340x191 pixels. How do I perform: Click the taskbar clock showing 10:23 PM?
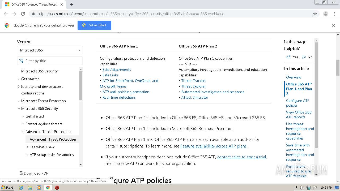[x=326, y=188]
